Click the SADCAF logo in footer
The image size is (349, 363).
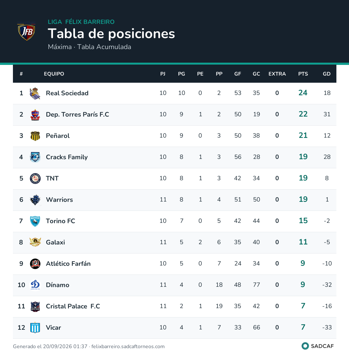(318, 346)
